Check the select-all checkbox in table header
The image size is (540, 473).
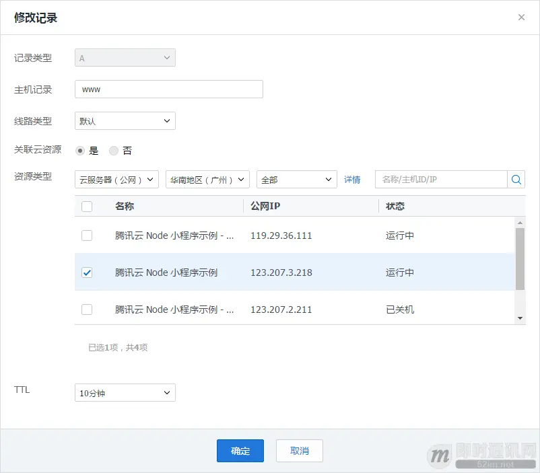point(86,206)
